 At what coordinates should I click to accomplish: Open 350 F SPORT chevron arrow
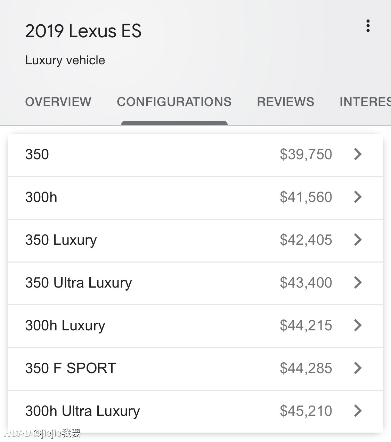(358, 368)
